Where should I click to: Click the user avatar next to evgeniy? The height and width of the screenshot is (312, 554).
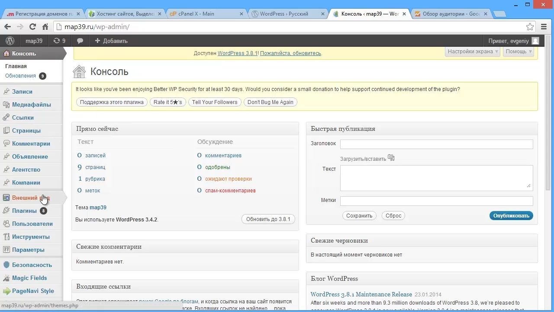535,41
